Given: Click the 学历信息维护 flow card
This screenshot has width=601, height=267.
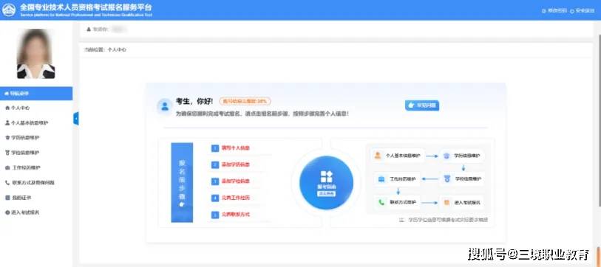Looking at the screenshot, I should click(x=462, y=156).
